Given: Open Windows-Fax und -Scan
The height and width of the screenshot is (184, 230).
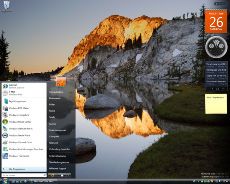Looking at the screenshot, I should (x=20, y=142).
